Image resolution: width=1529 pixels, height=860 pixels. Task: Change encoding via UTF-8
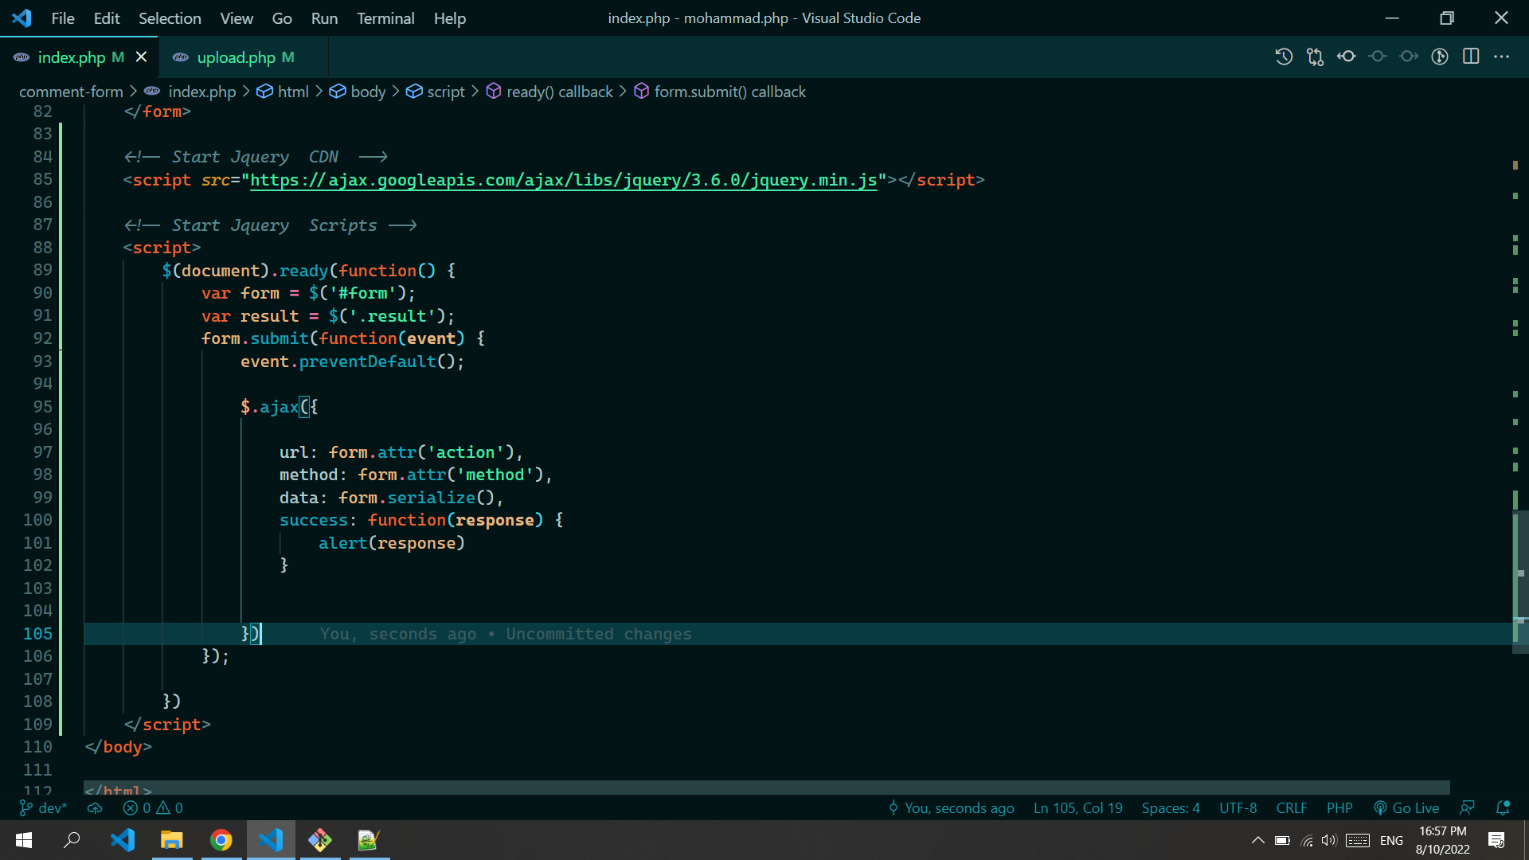(1238, 807)
